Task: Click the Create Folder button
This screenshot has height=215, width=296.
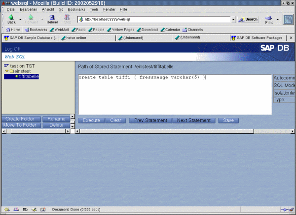Action: (x=20, y=119)
